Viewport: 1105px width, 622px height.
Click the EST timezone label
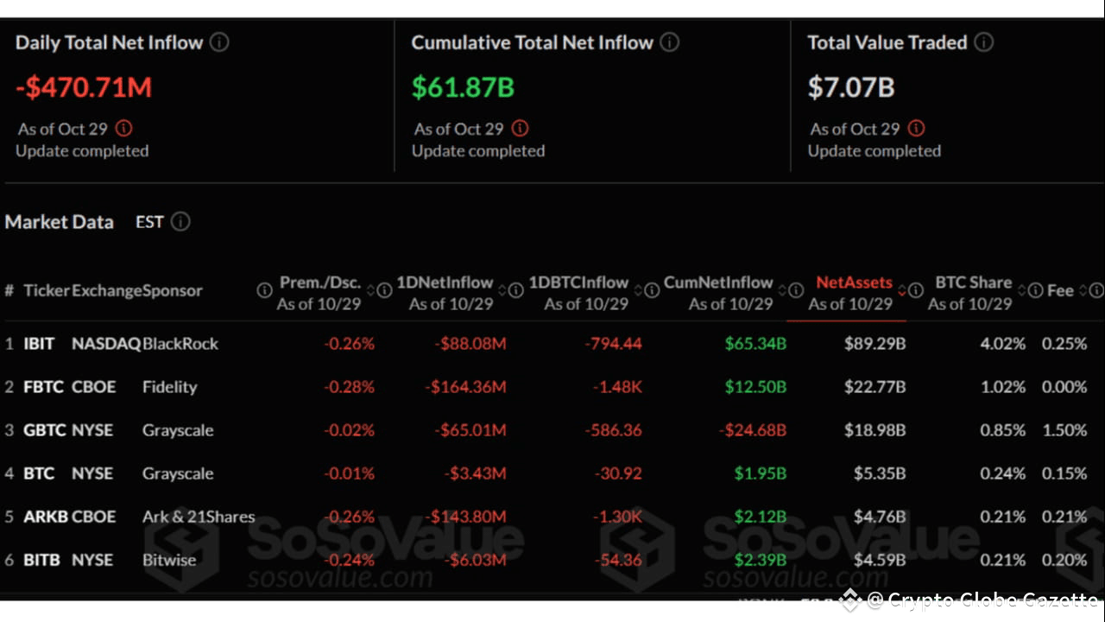tap(149, 222)
